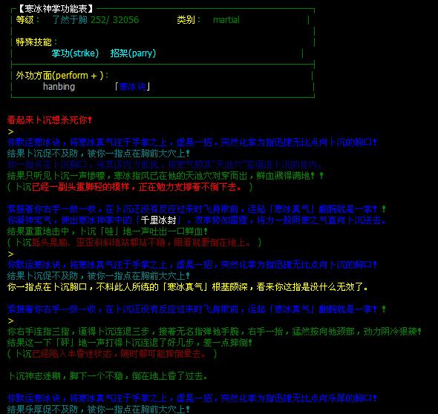Click the last line 结果乐厚促不及防
Image resolution: width=438 pixels, height=414 pixels.
pyautogui.click(x=98, y=410)
